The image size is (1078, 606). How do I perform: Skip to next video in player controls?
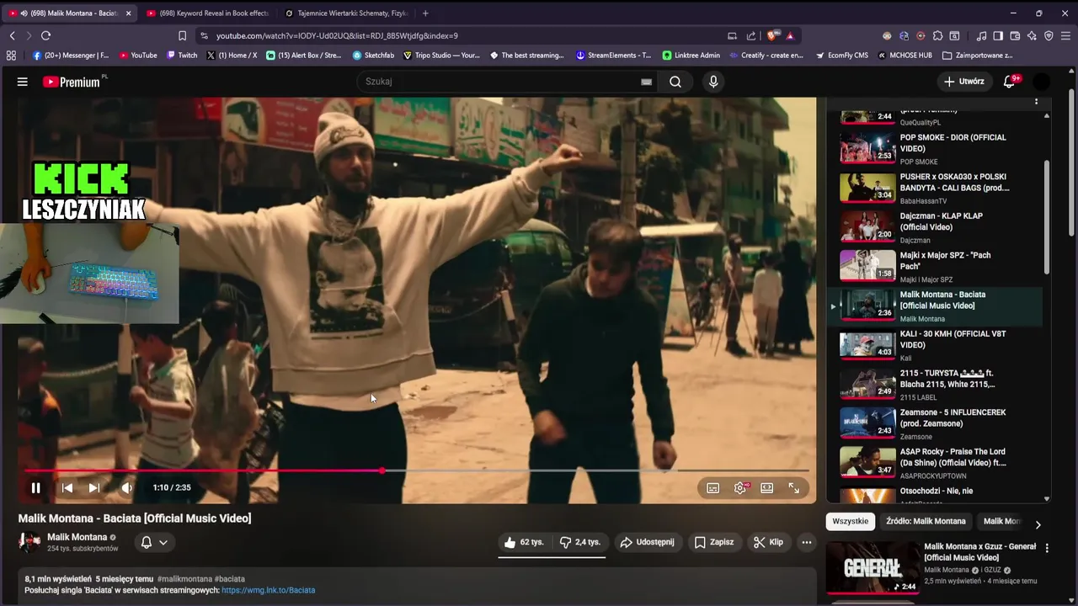(94, 487)
